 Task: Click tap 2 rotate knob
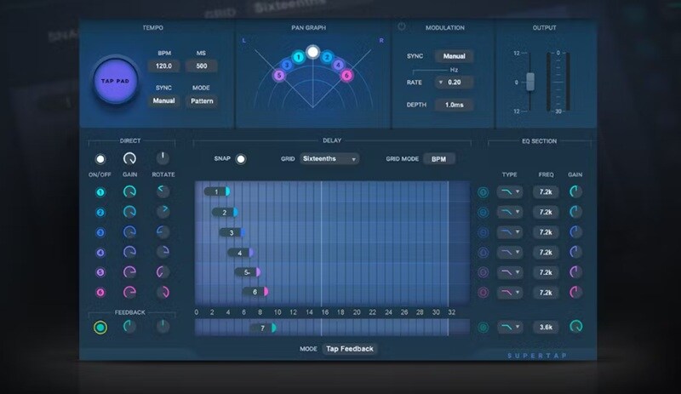pos(163,212)
